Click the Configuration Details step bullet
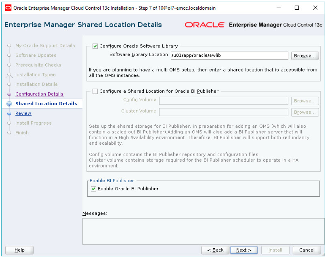The width and height of the screenshot is (327, 258). point(9,94)
